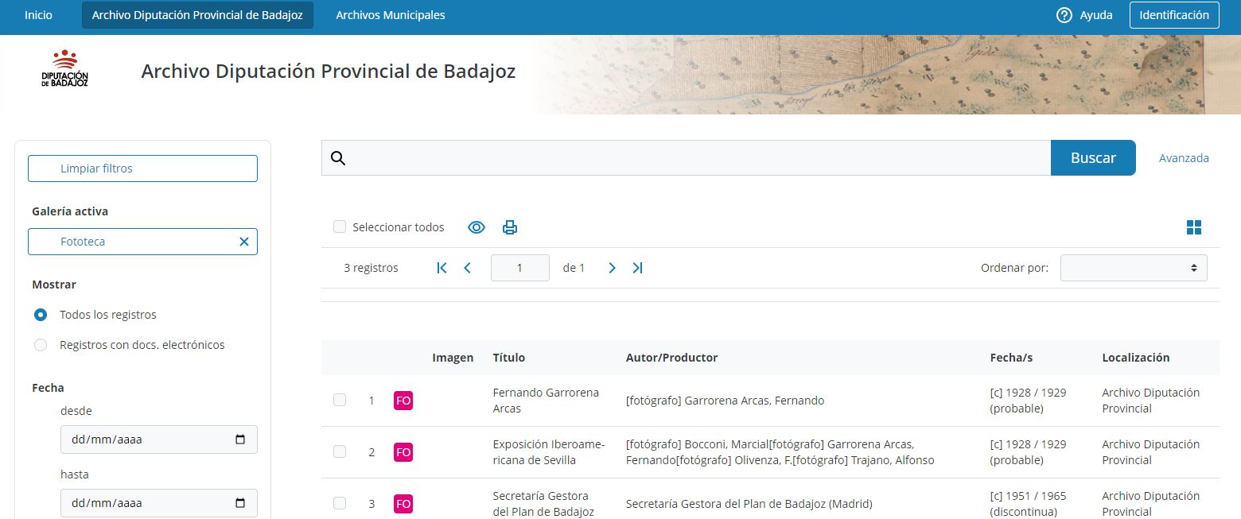Open record titled Fernando Garrorena Arcas

tap(546, 401)
